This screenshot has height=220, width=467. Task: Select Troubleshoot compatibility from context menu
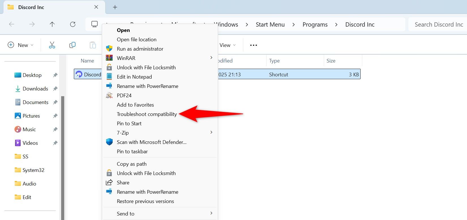[x=147, y=114]
